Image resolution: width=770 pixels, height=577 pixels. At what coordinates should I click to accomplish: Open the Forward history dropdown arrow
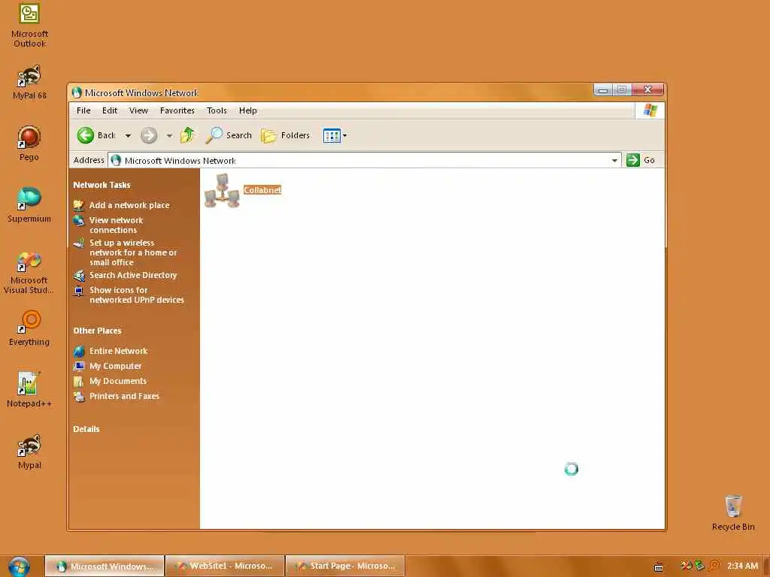pyautogui.click(x=169, y=136)
